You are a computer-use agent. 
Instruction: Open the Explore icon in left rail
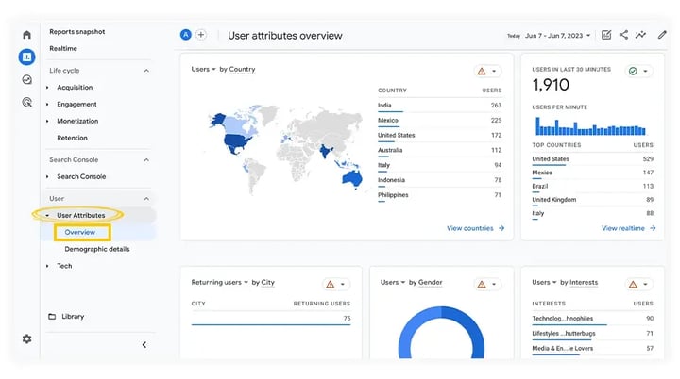pos(26,80)
